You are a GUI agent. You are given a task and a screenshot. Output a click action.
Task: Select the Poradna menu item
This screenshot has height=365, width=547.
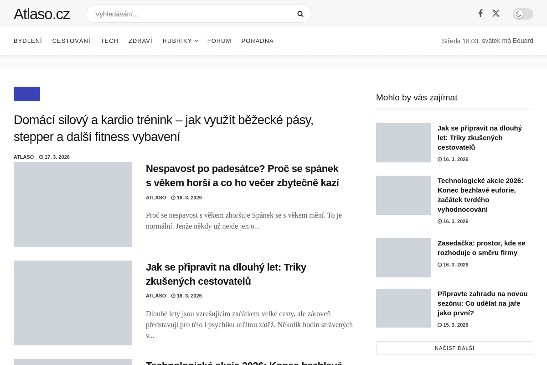(x=258, y=41)
